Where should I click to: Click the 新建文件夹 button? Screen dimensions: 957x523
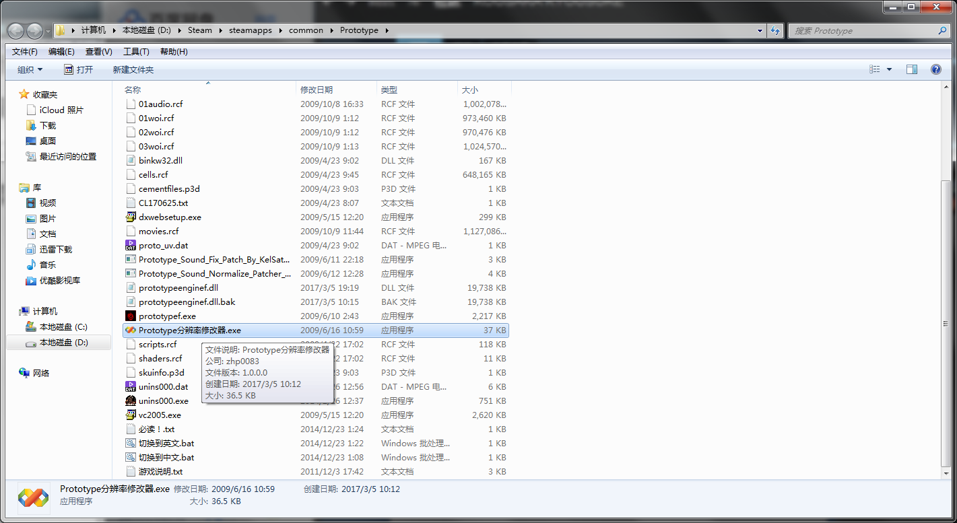[x=133, y=70]
